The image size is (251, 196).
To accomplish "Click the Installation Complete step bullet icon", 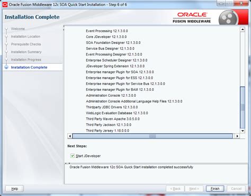I will [6, 67].
